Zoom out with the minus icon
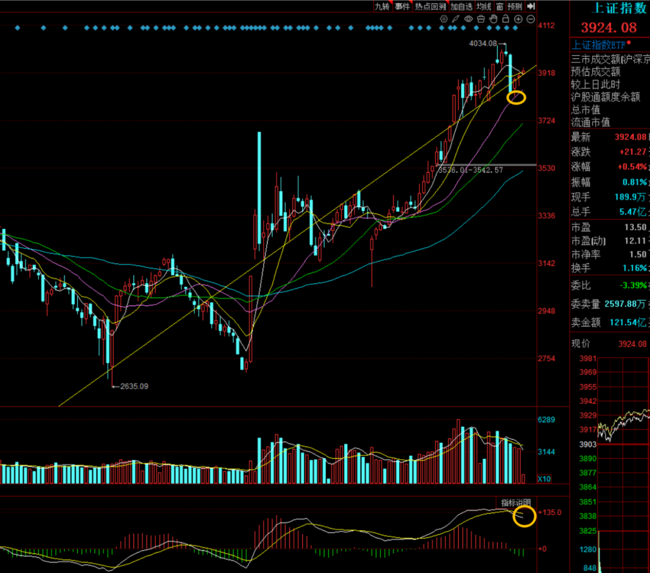 coord(530,19)
